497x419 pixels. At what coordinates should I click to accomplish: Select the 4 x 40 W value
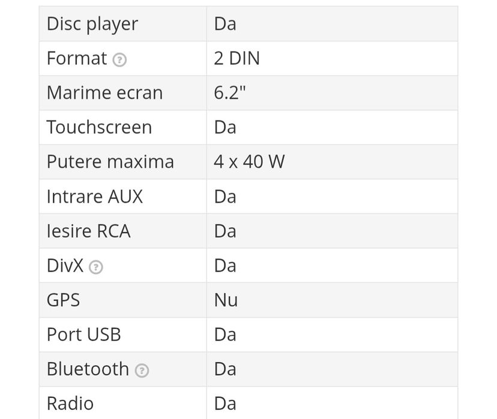[249, 162]
